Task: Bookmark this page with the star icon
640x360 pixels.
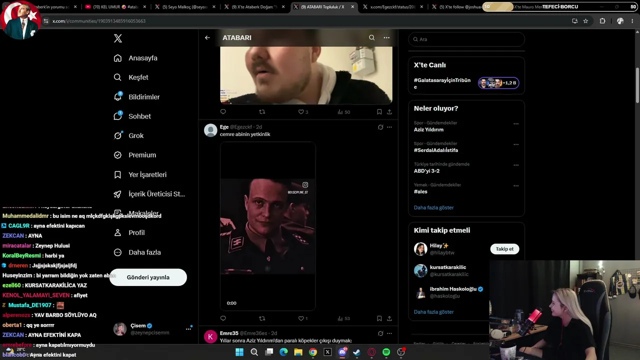Action: (585, 21)
